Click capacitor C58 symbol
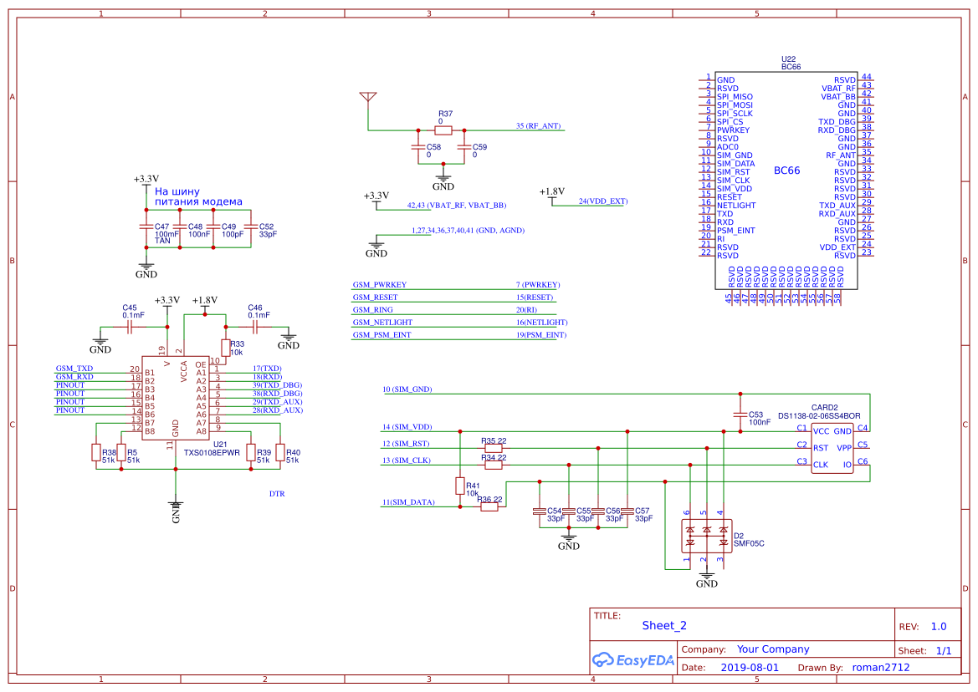The width and height of the screenshot is (978, 692). 418,147
